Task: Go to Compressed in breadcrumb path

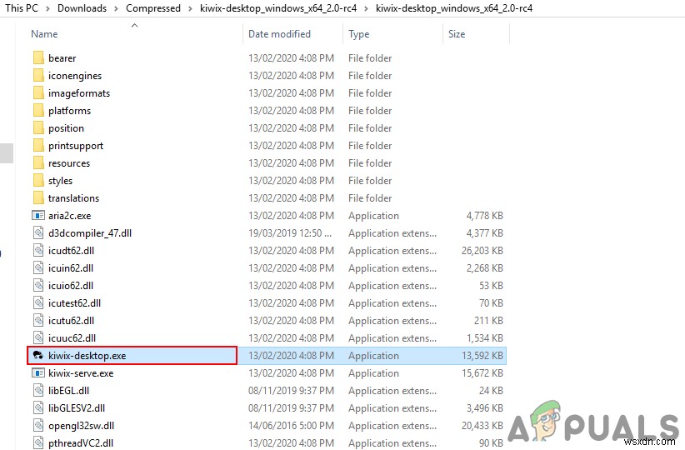Action: coord(152,8)
